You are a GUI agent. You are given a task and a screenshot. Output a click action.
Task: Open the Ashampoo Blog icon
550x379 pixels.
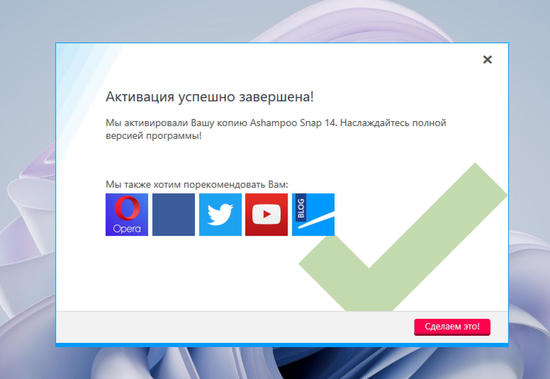click(313, 214)
